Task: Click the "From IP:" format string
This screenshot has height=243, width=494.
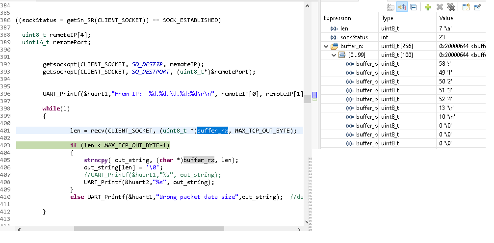Action: (163, 94)
